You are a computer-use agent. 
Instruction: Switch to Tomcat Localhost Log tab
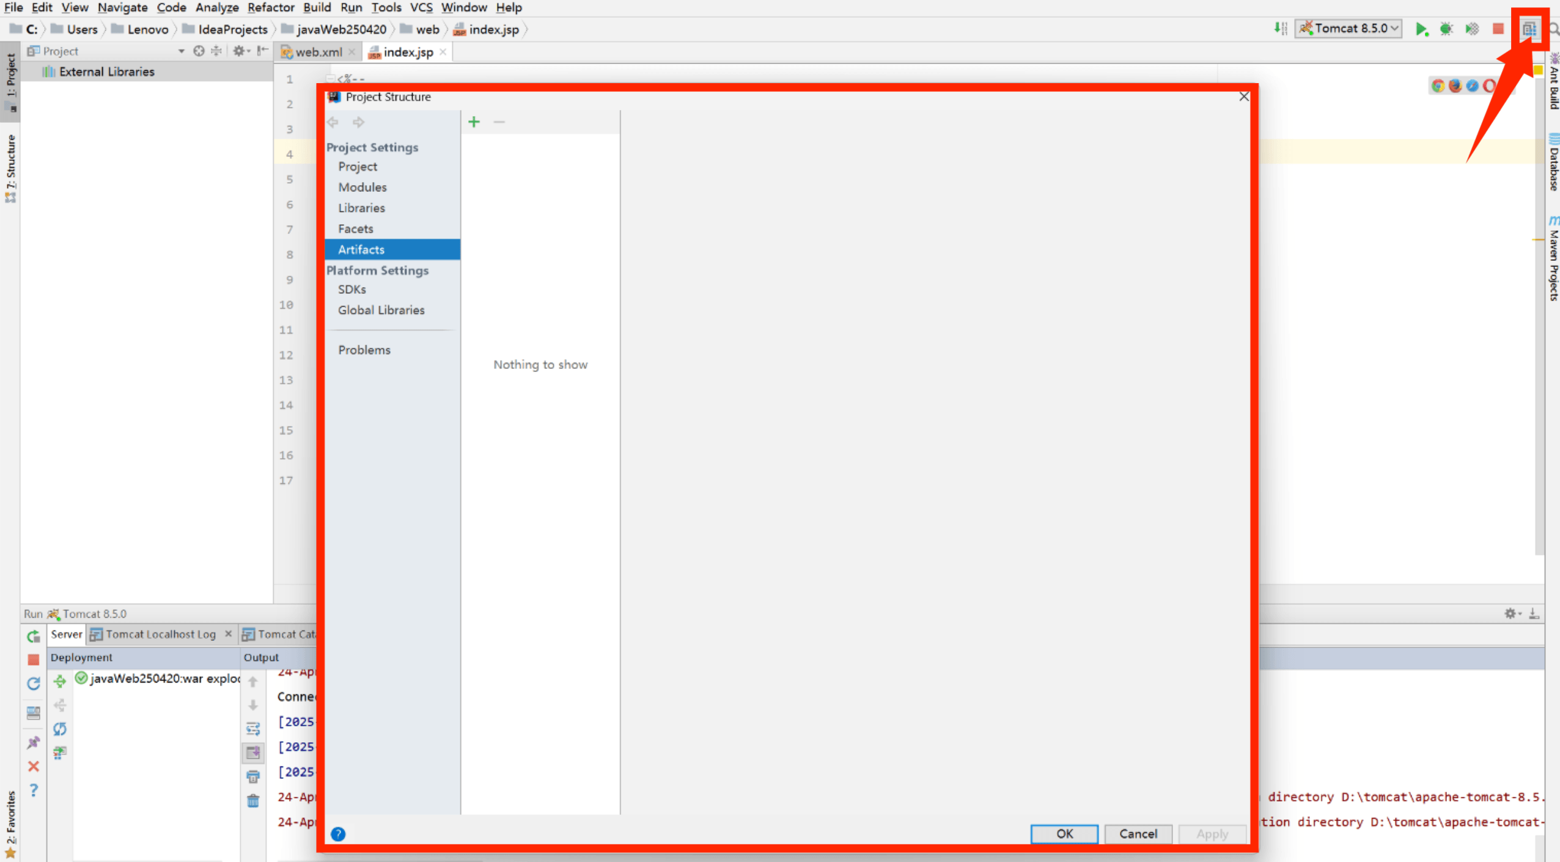(x=160, y=634)
